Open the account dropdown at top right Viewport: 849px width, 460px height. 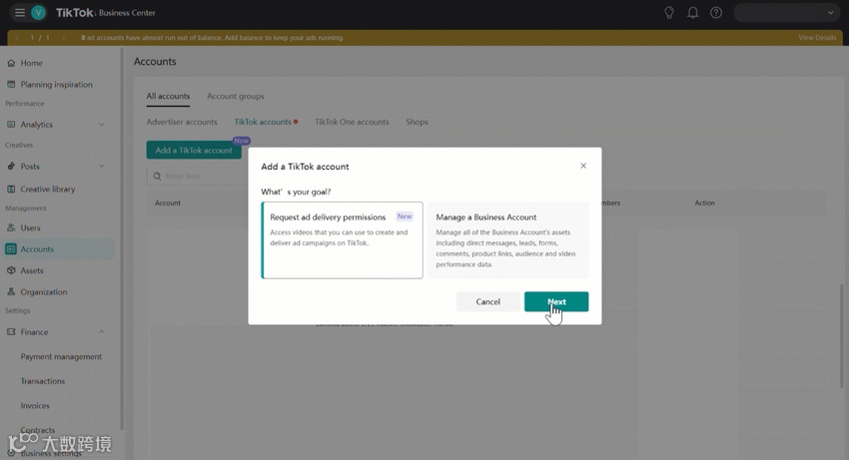click(x=786, y=12)
